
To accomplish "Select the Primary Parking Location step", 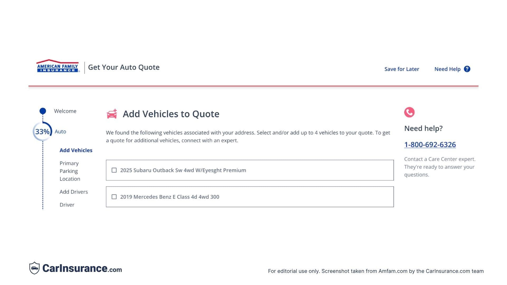I will [x=69, y=171].
